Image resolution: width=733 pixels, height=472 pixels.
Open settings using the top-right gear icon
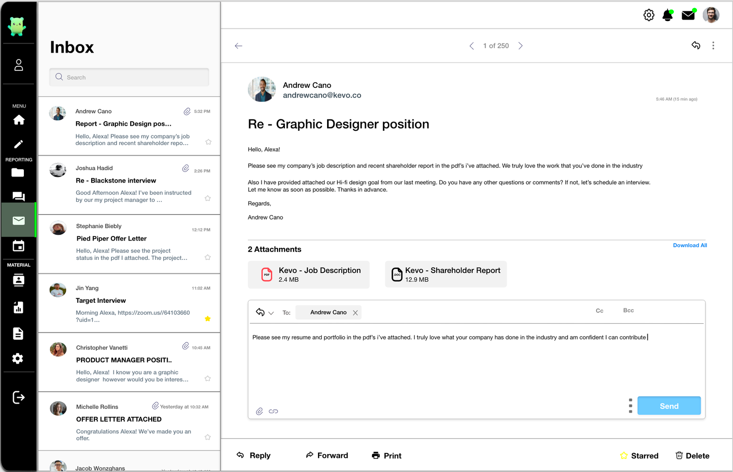(x=649, y=15)
